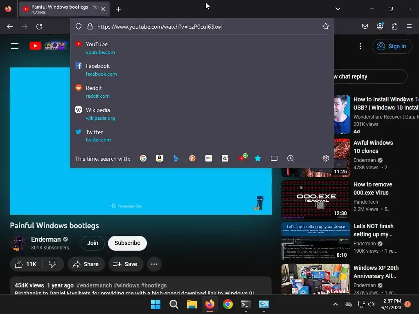Open search settings gear icon
This screenshot has width=419, height=314.
tap(325, 158)
